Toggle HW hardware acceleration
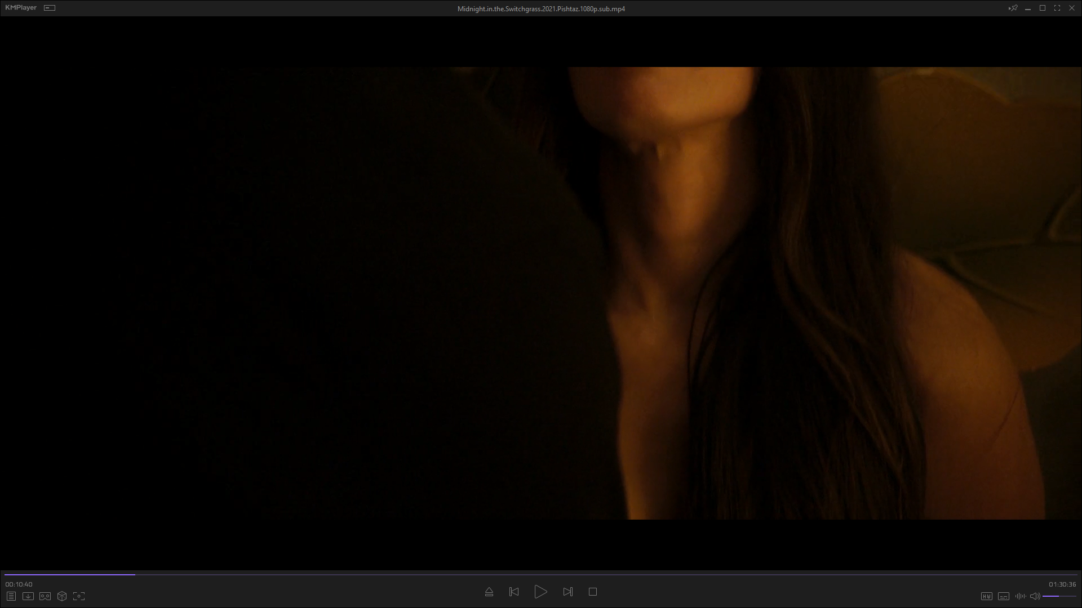 click(986, 596)
